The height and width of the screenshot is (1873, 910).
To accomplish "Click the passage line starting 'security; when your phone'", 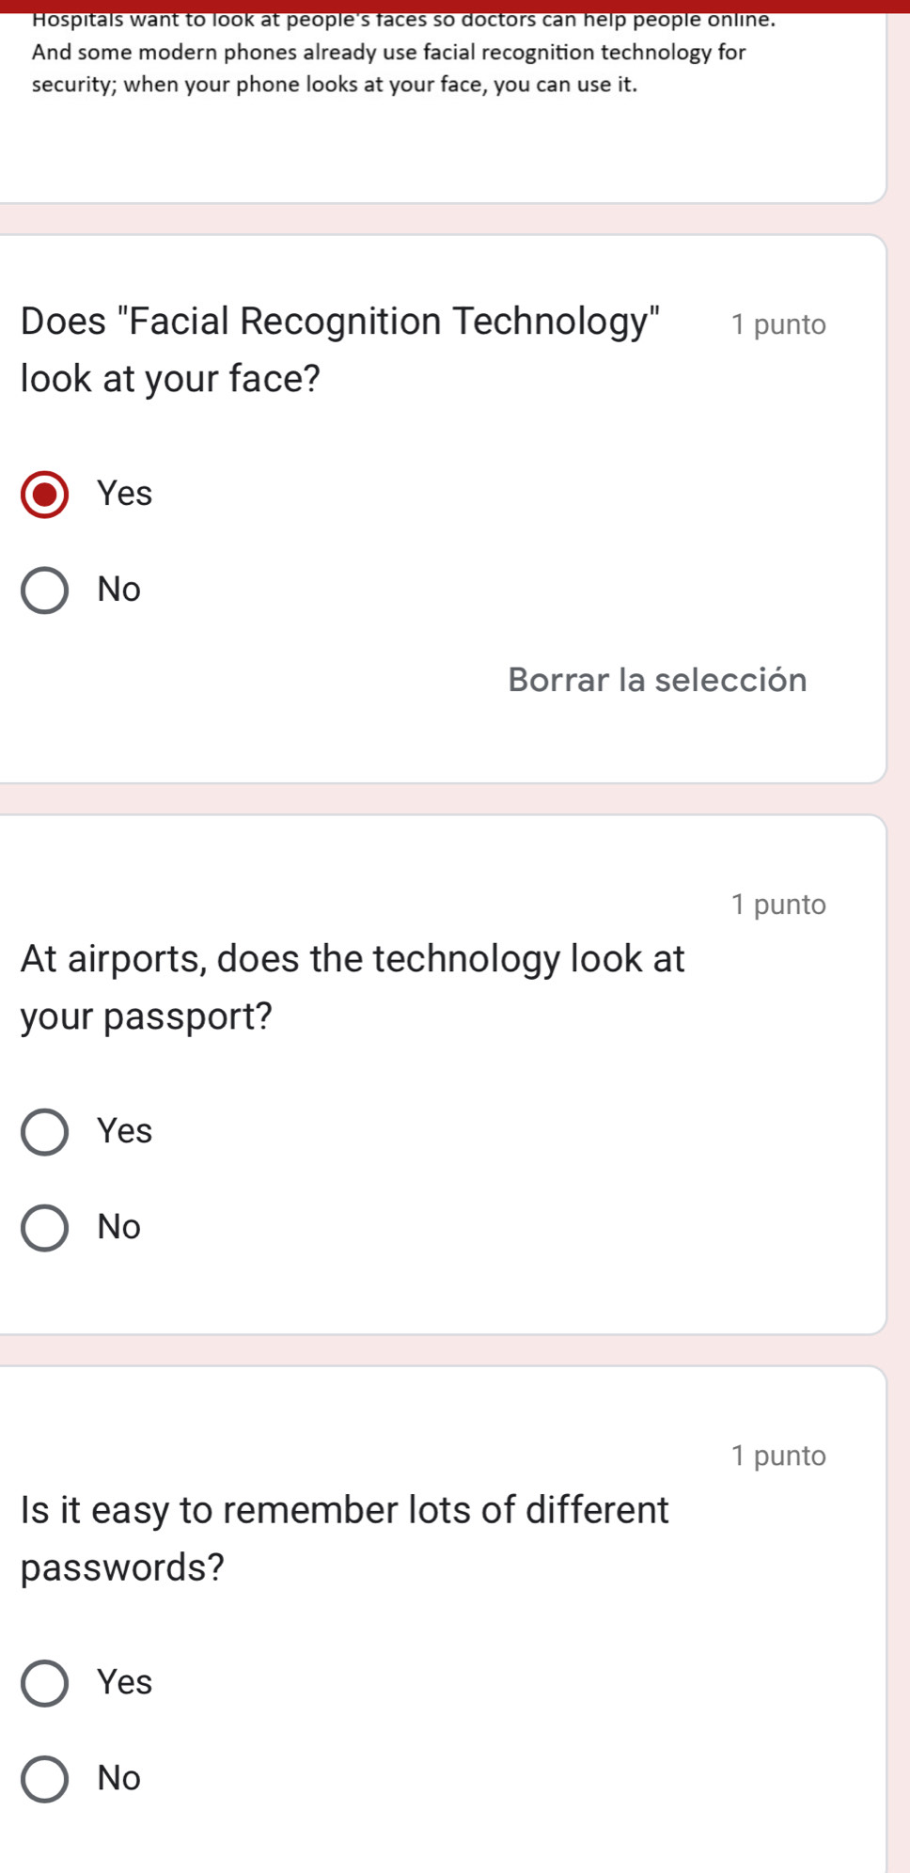I will pos(335,85).
